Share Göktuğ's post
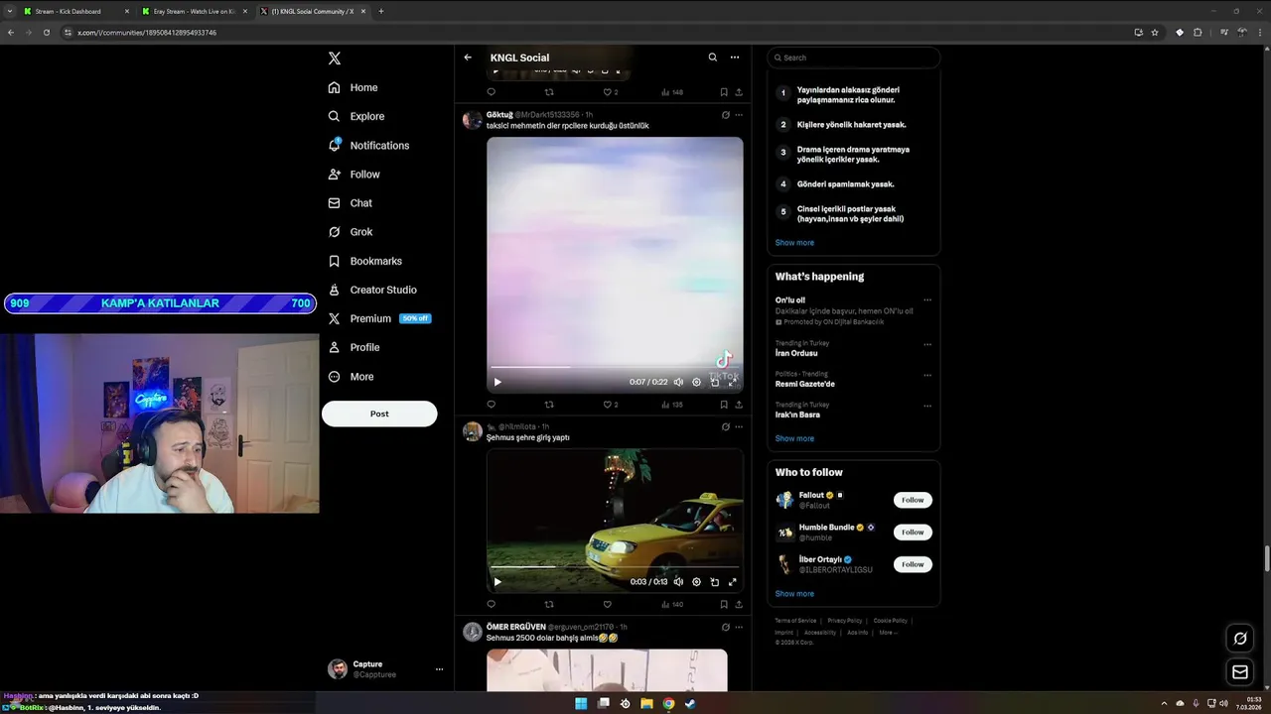1271x714 pixels. (738, 405)
